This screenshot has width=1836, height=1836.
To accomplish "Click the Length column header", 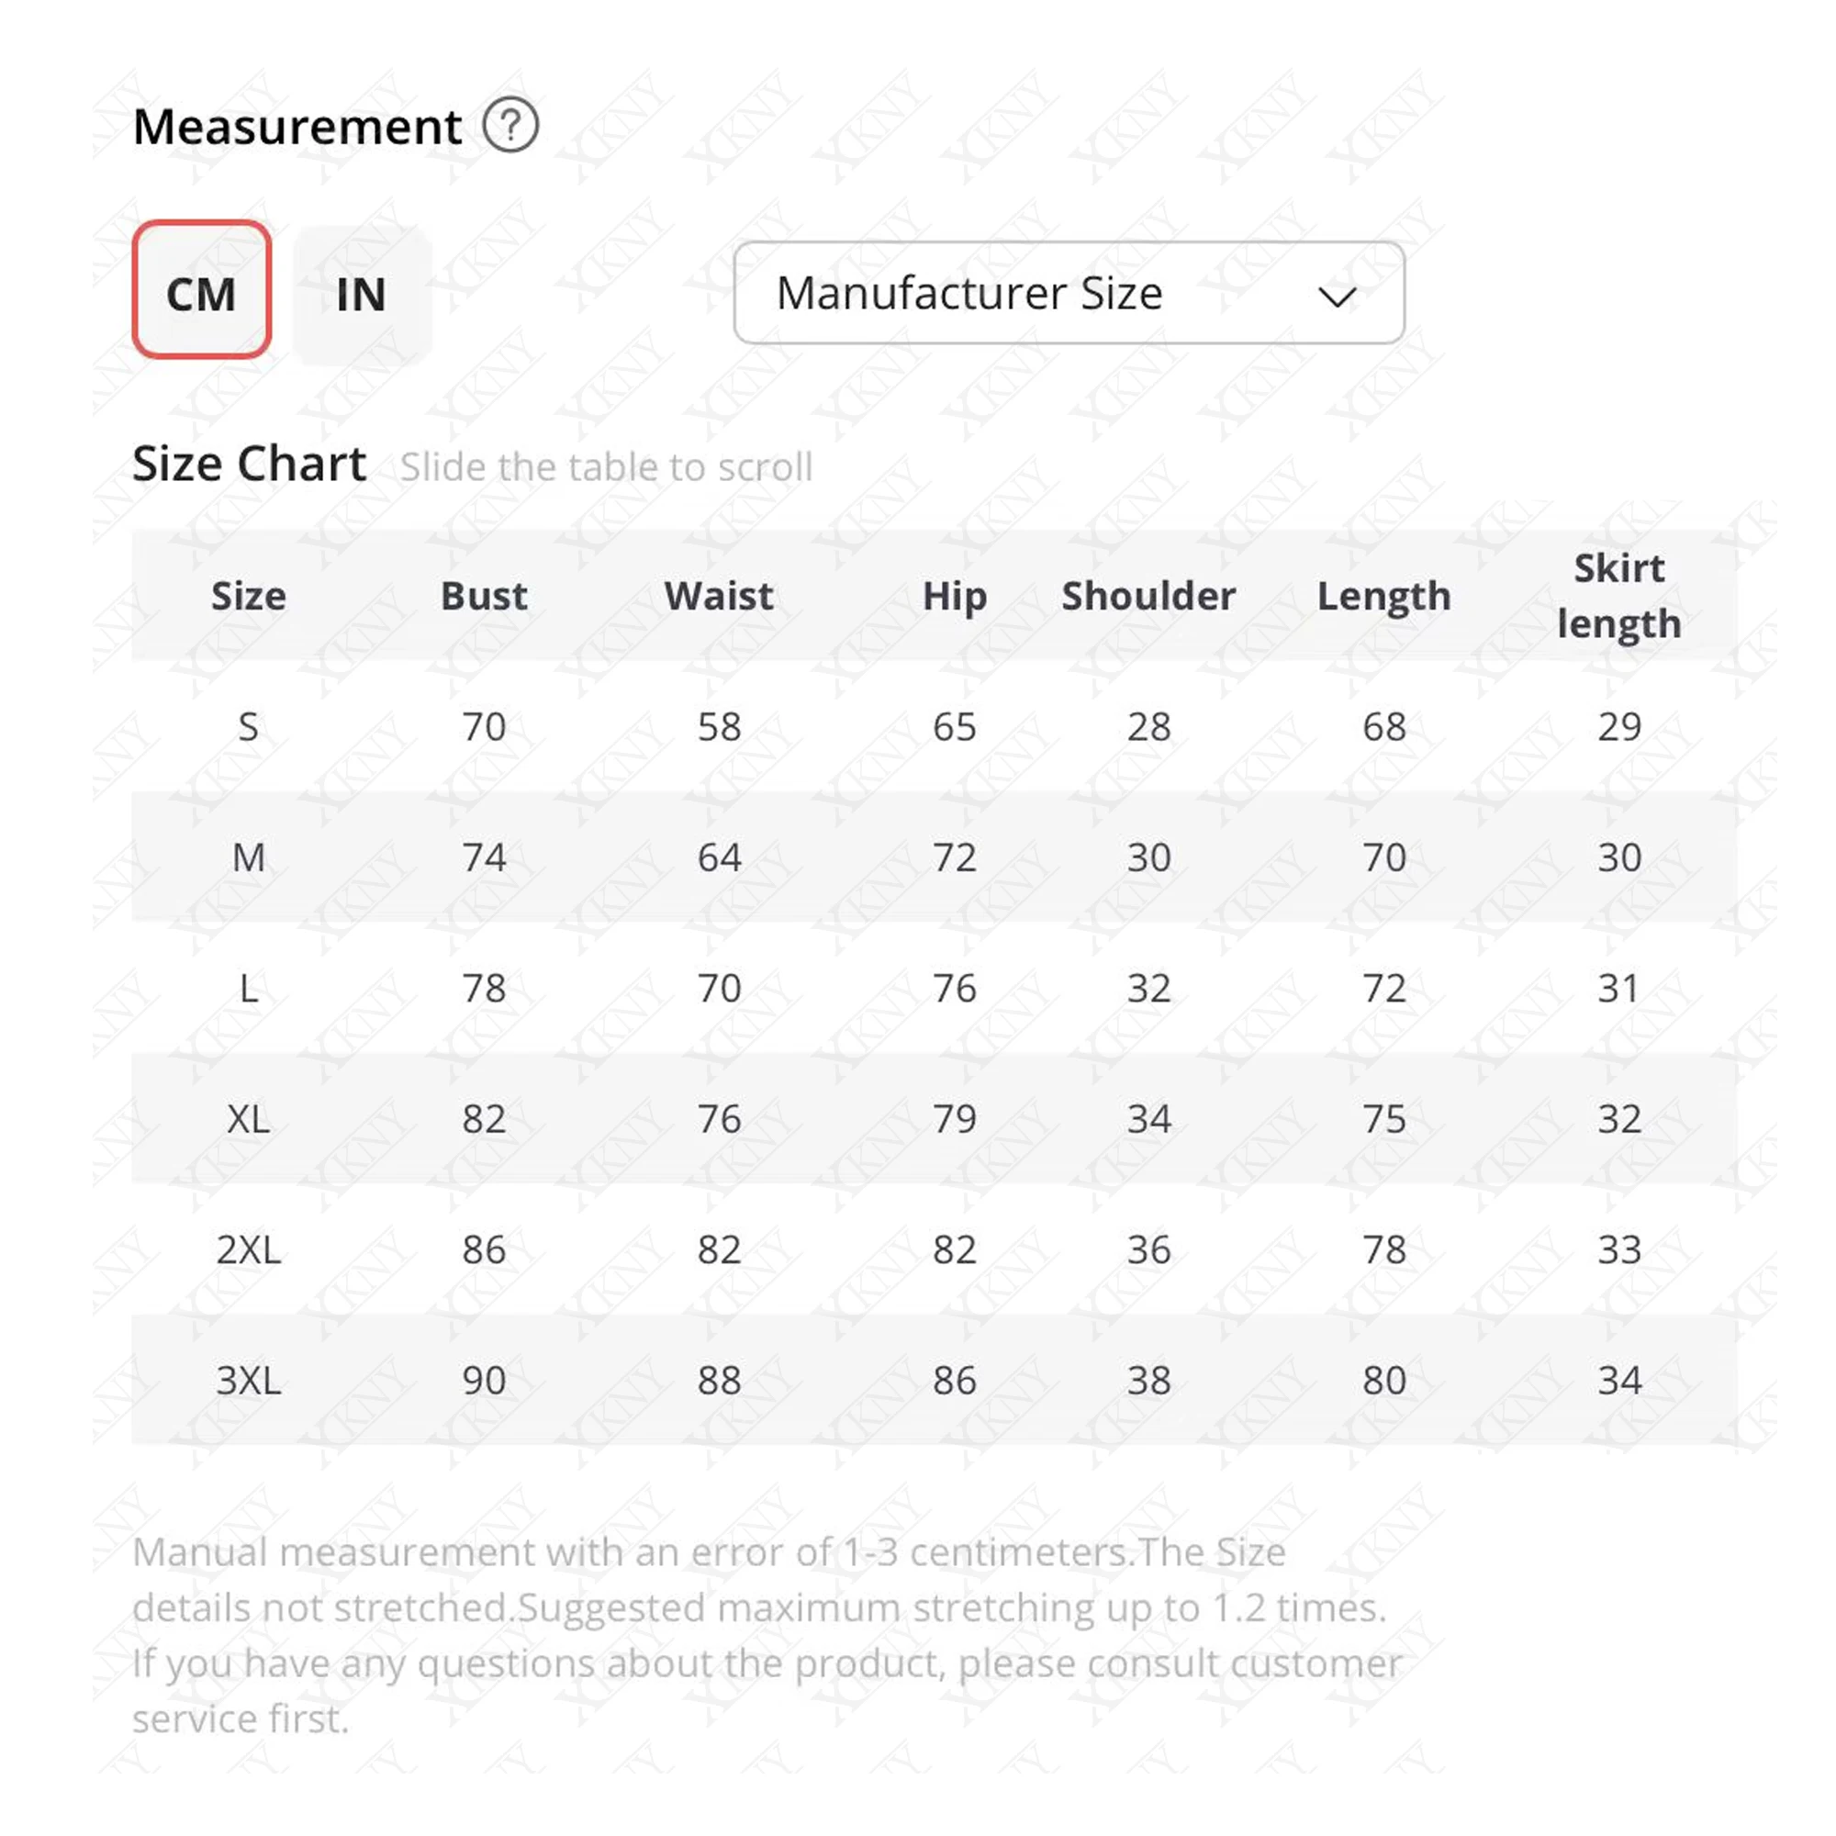I will tap(1383, 597).
